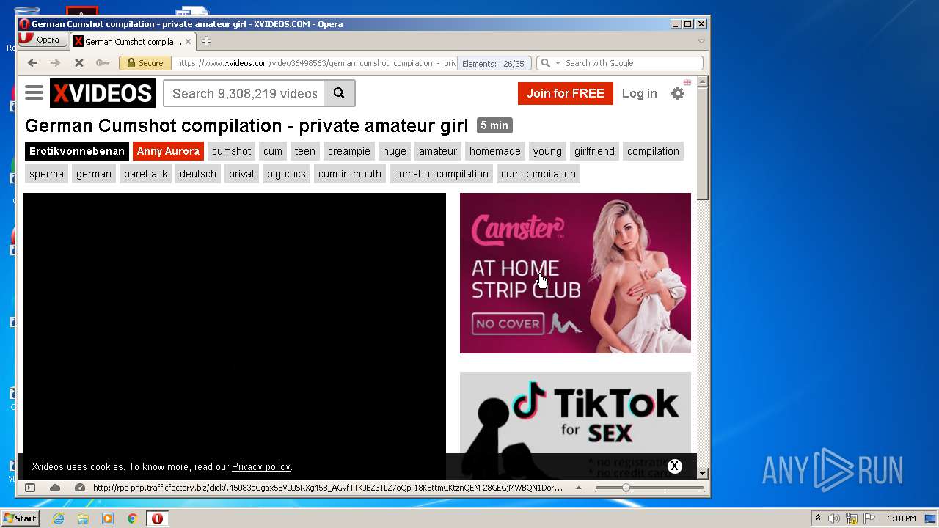939x528 pixels.
Task: Toggle the Opera Turbo status icon
Action: (x=80, y=488)
